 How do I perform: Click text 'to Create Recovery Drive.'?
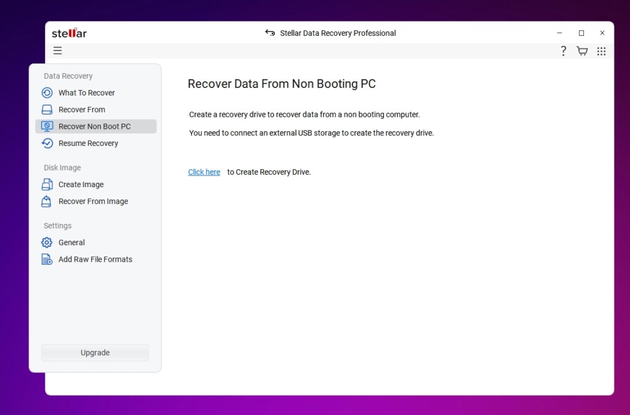pyautogui.click(x=269, y=172)
